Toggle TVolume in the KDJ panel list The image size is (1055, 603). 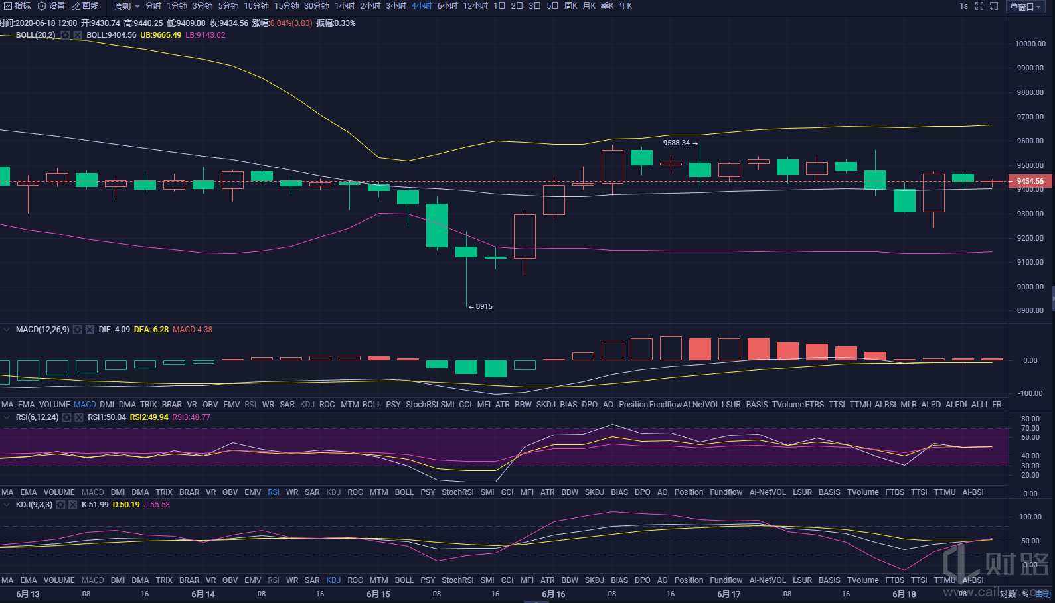click(862, 580)
